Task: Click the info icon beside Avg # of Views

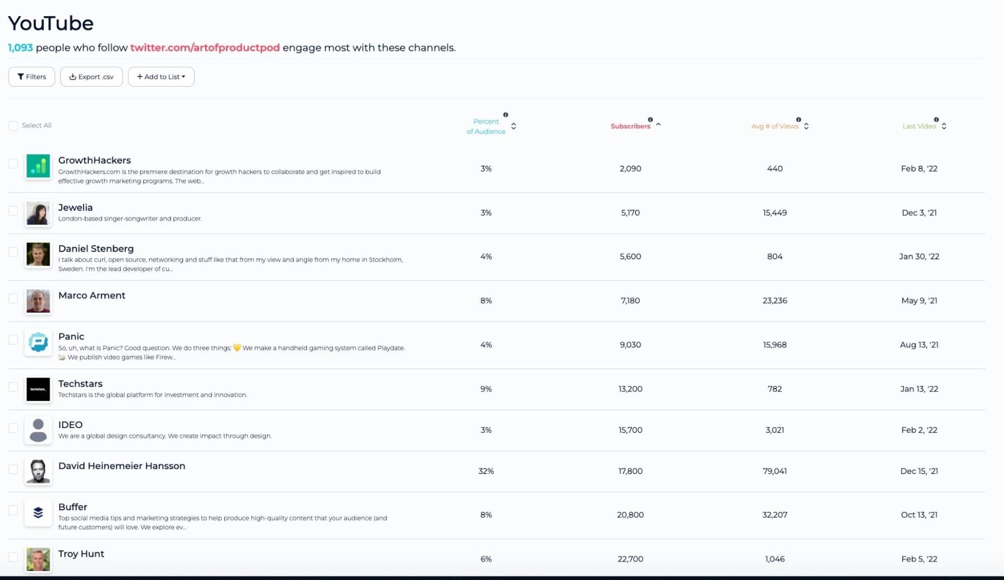Action: (x=798, y=120)
